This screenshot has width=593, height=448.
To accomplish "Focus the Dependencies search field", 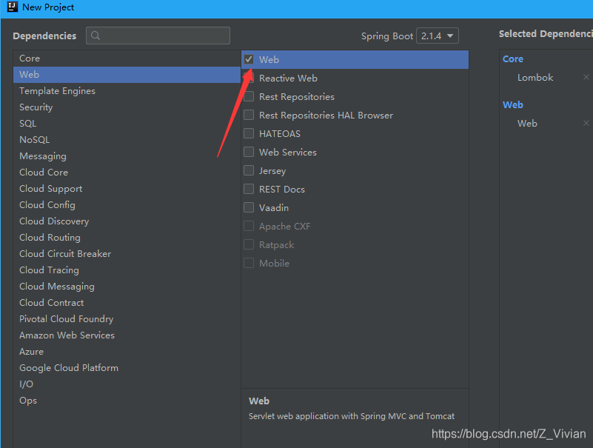I will coord(158,36).
